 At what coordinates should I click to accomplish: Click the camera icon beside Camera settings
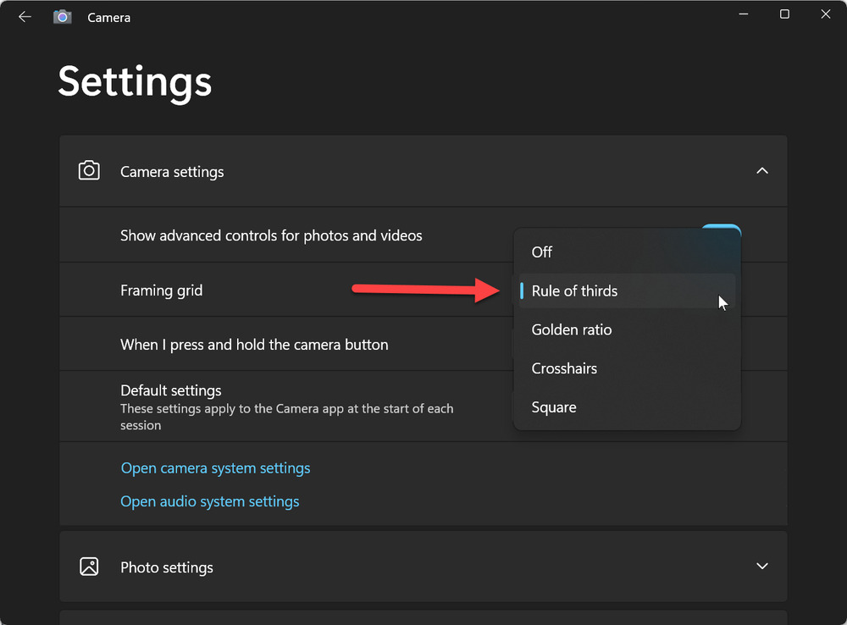tap(89, 170)
